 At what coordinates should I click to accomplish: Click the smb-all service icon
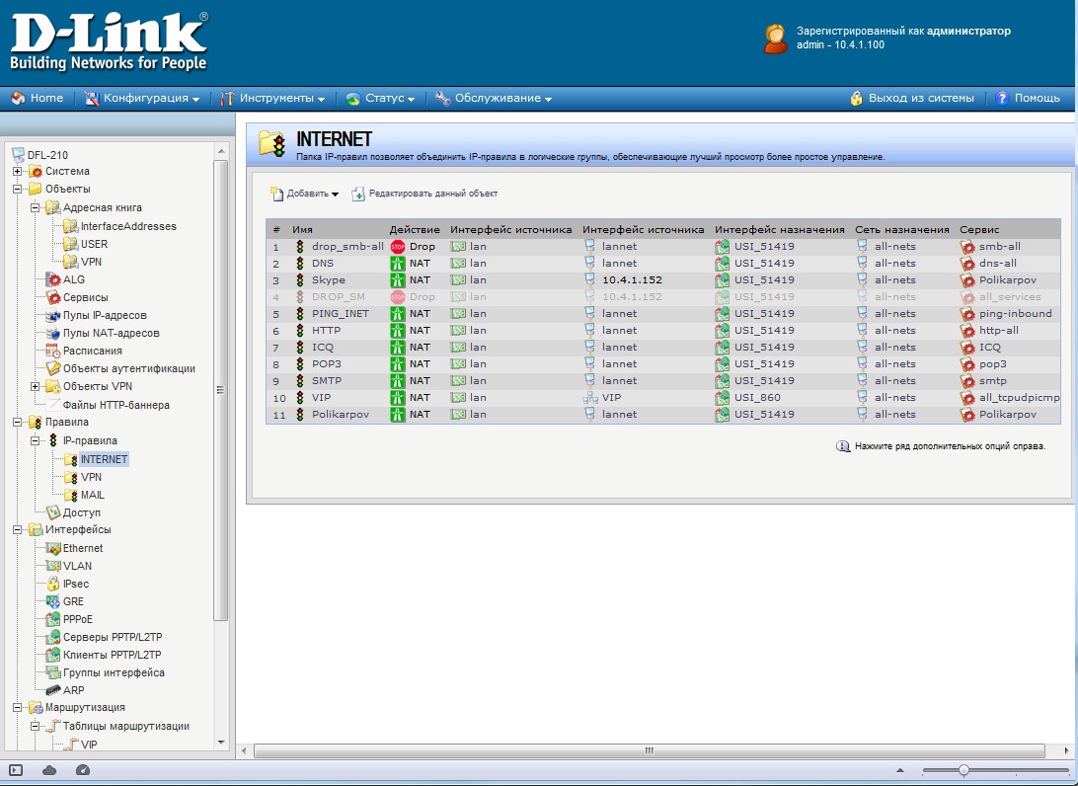pyautogui.click(x=967, y=247)
